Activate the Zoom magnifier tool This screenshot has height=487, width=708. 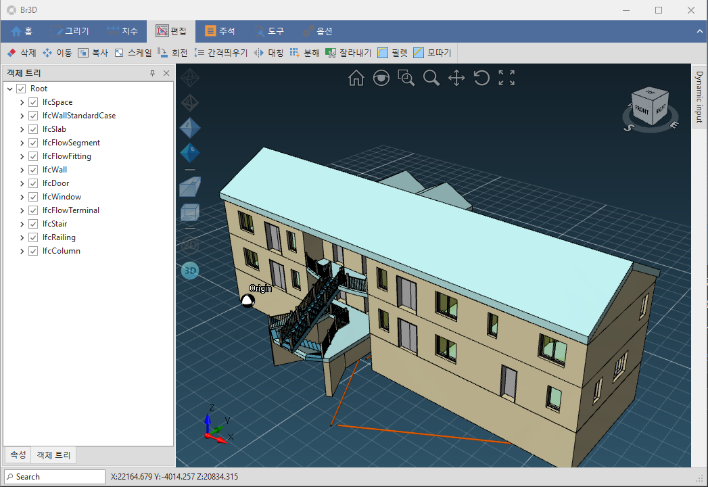coord(431,78)
